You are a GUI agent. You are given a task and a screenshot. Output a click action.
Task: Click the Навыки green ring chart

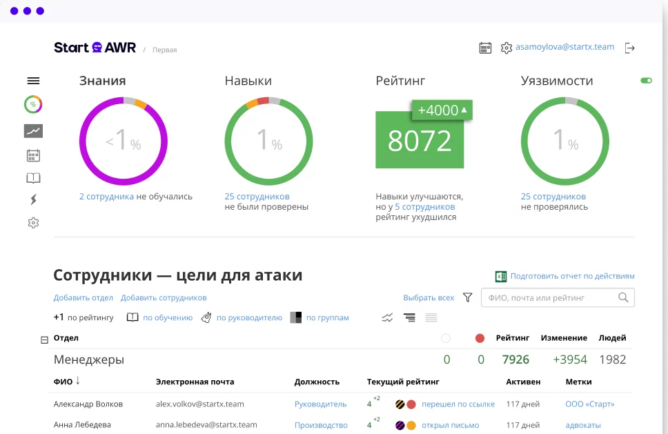(269, 141)
